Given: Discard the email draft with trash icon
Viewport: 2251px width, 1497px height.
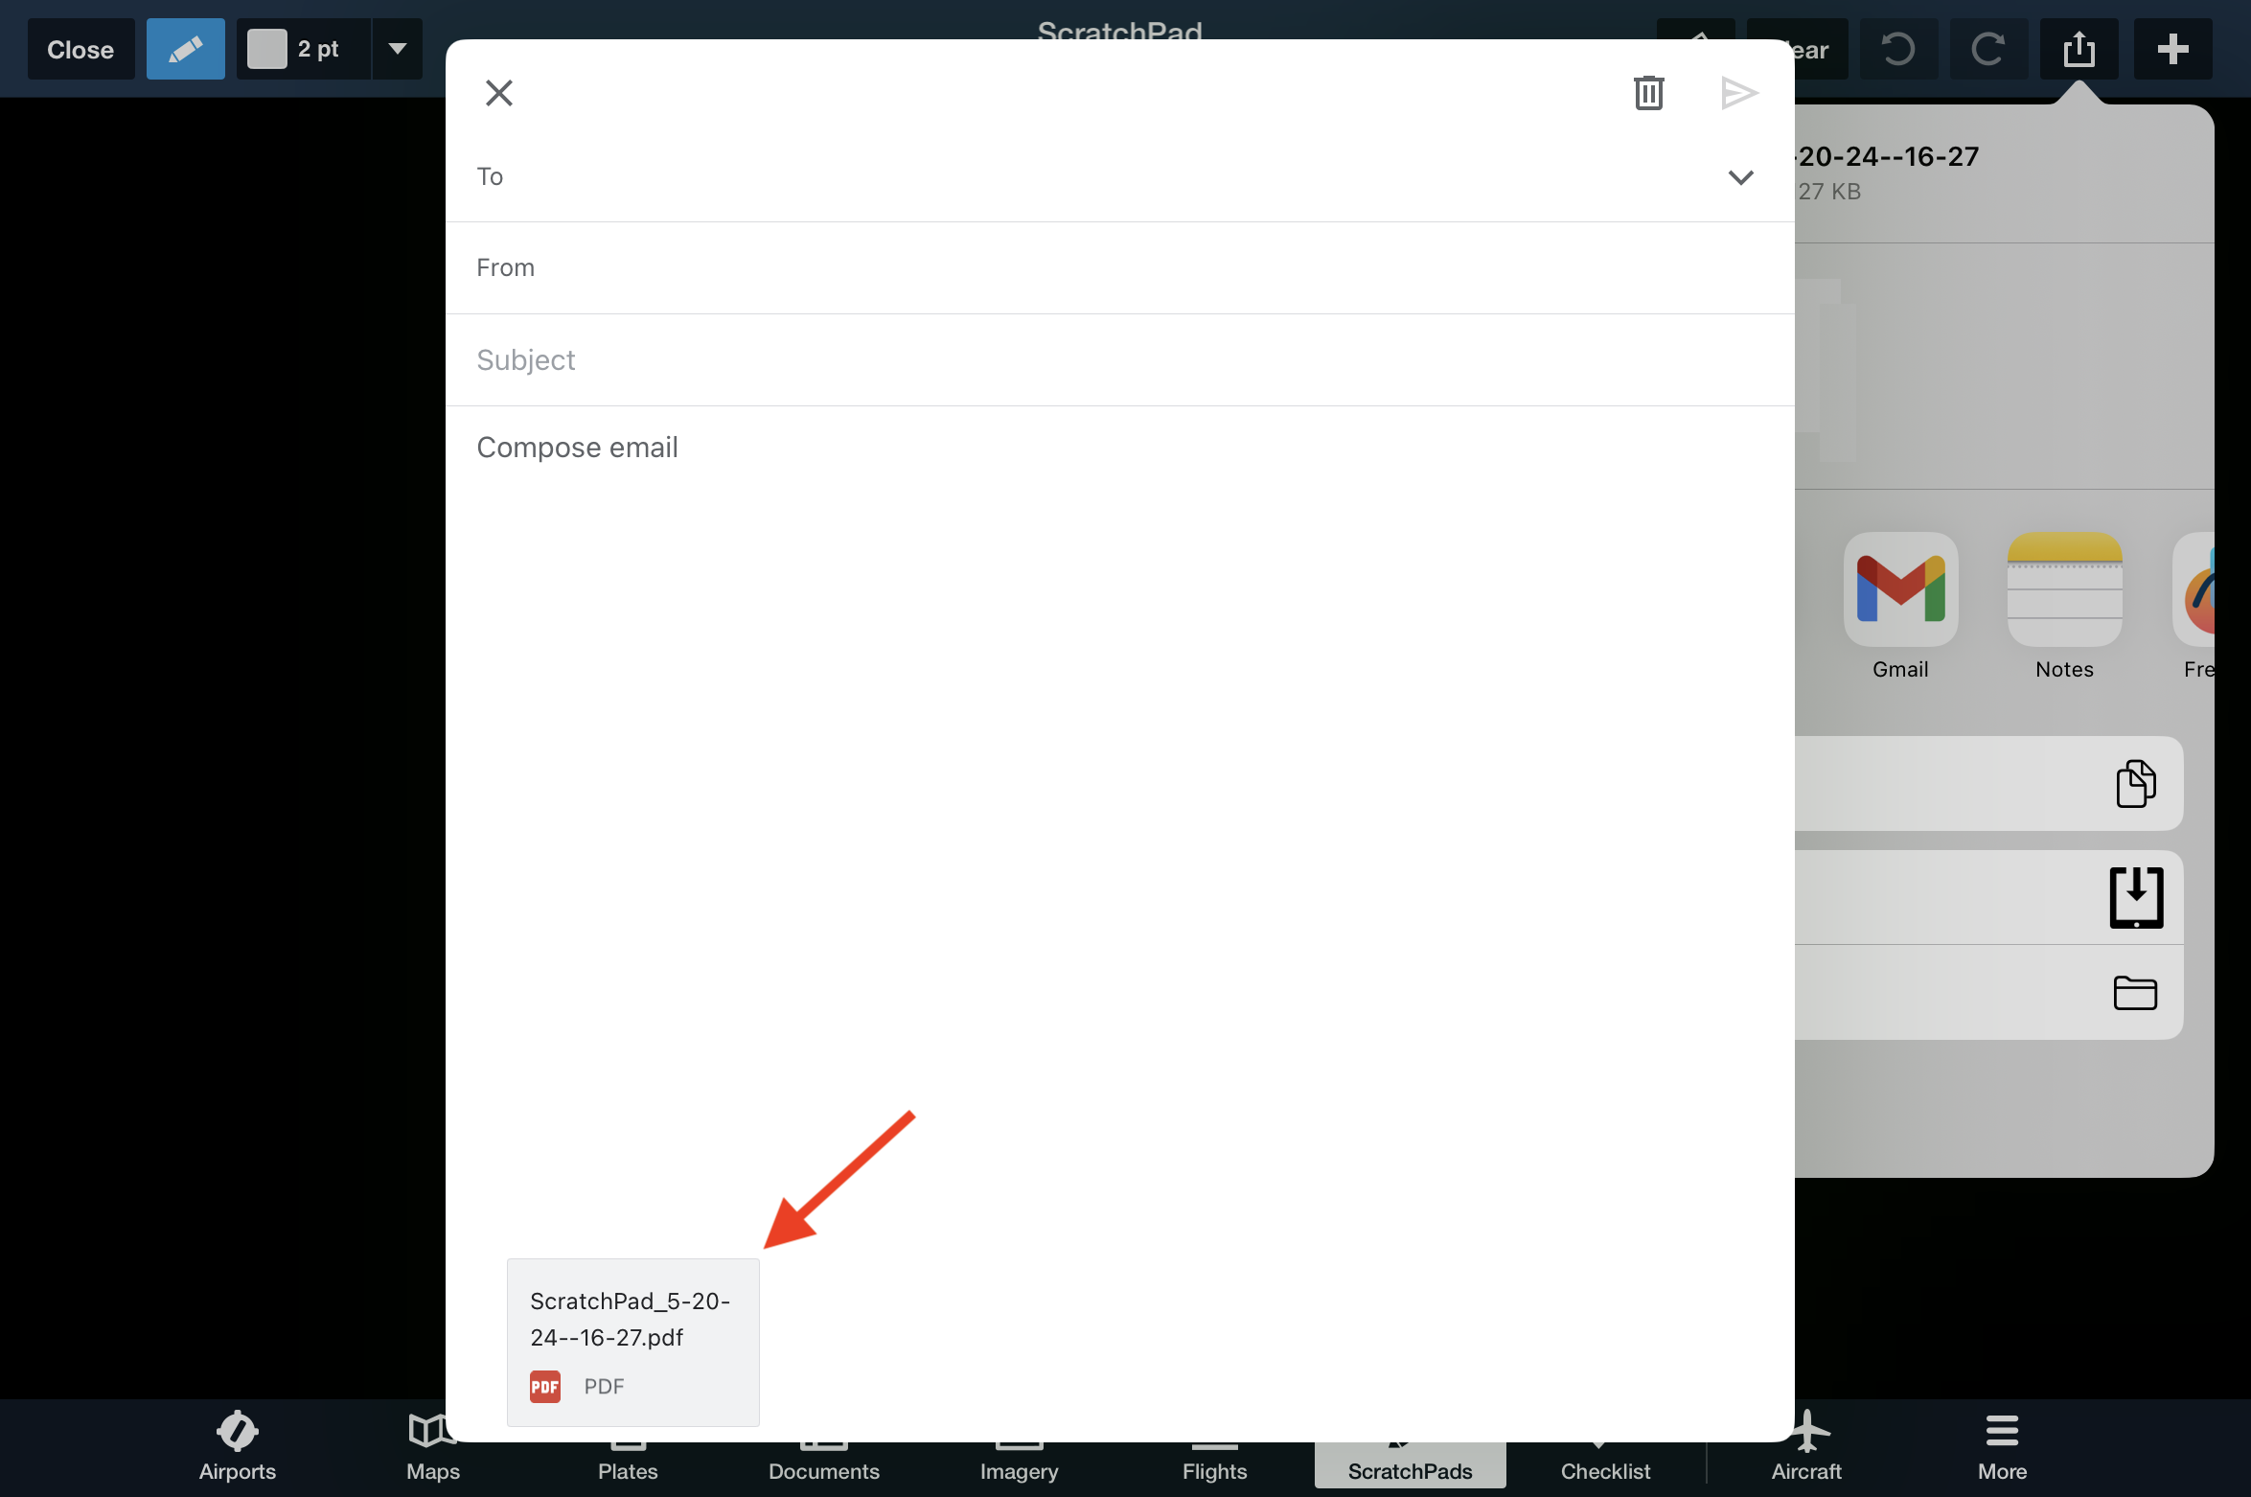Looking at the screenshot, I should pos(1648,93).
